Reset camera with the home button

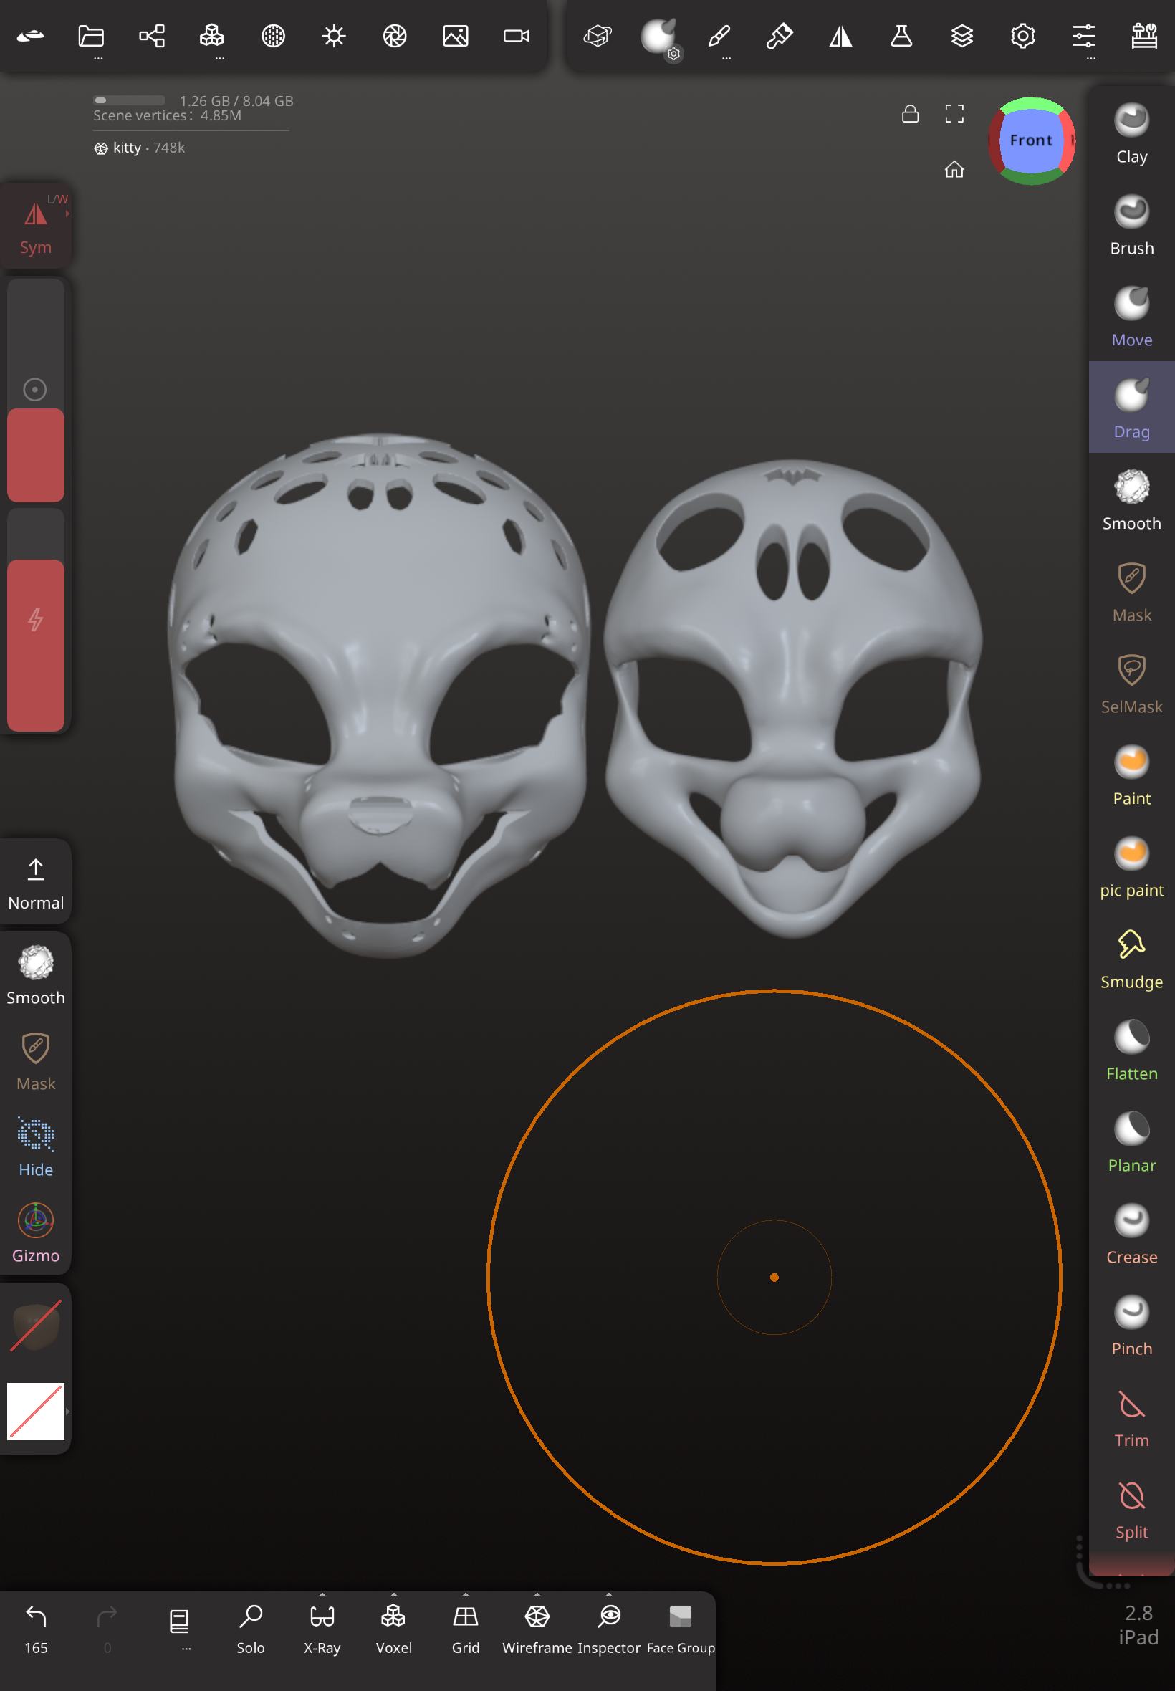[954, 170]
